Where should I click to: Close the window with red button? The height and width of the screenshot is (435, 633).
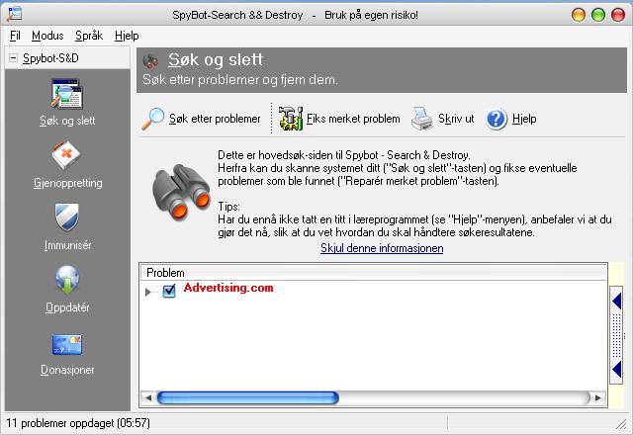click(618, 15)
